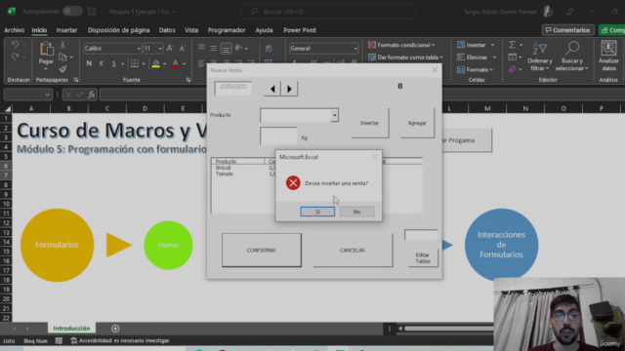Viewport: 625px width, 351px height.
Task: Click No in the Microsoft Excel dialog
Action: [x=356, y=212]
